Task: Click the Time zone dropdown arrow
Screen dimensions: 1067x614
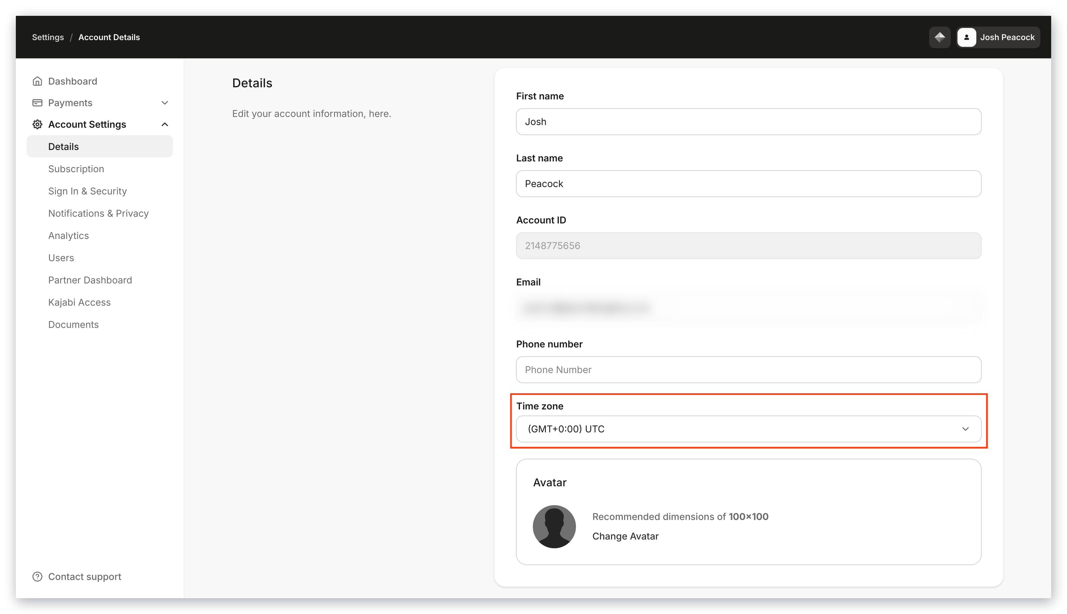Action: (x=965, y=429)
